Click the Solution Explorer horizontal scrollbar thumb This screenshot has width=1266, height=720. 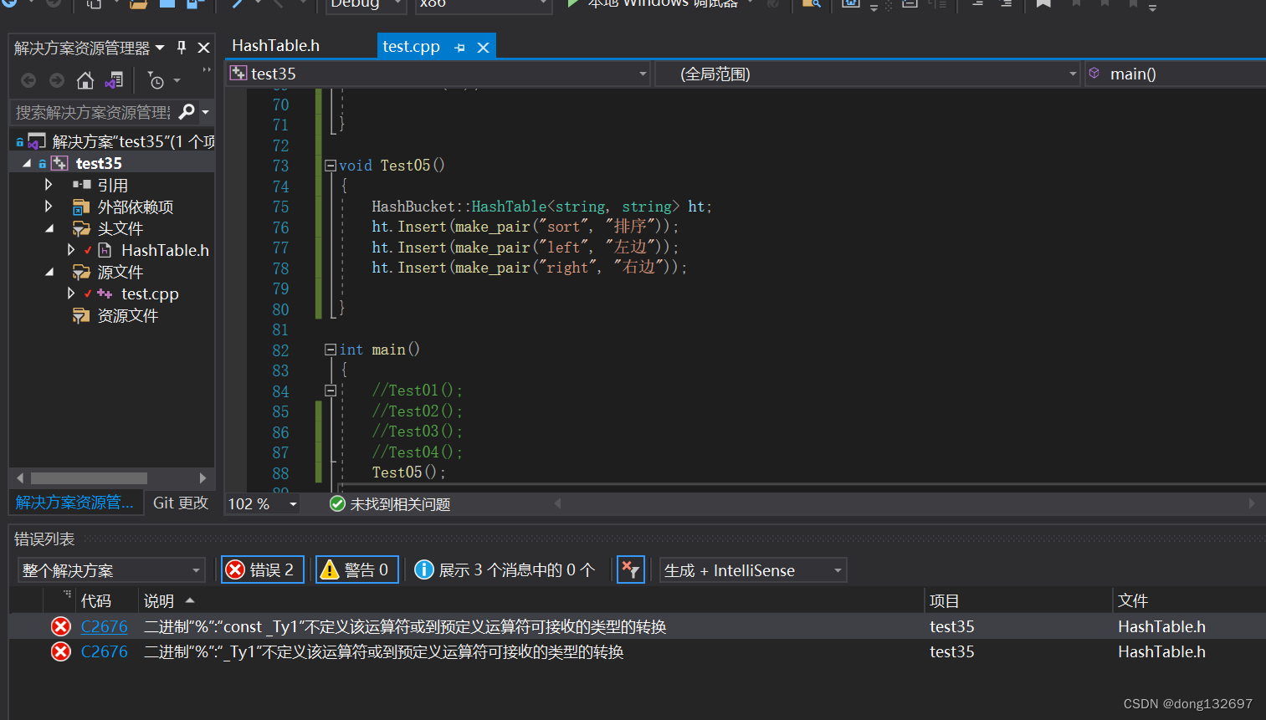pos(89,478)
